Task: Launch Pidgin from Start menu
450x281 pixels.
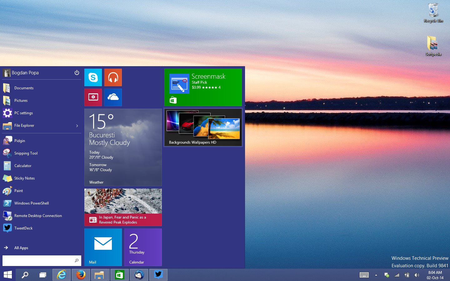Action: 42,141
